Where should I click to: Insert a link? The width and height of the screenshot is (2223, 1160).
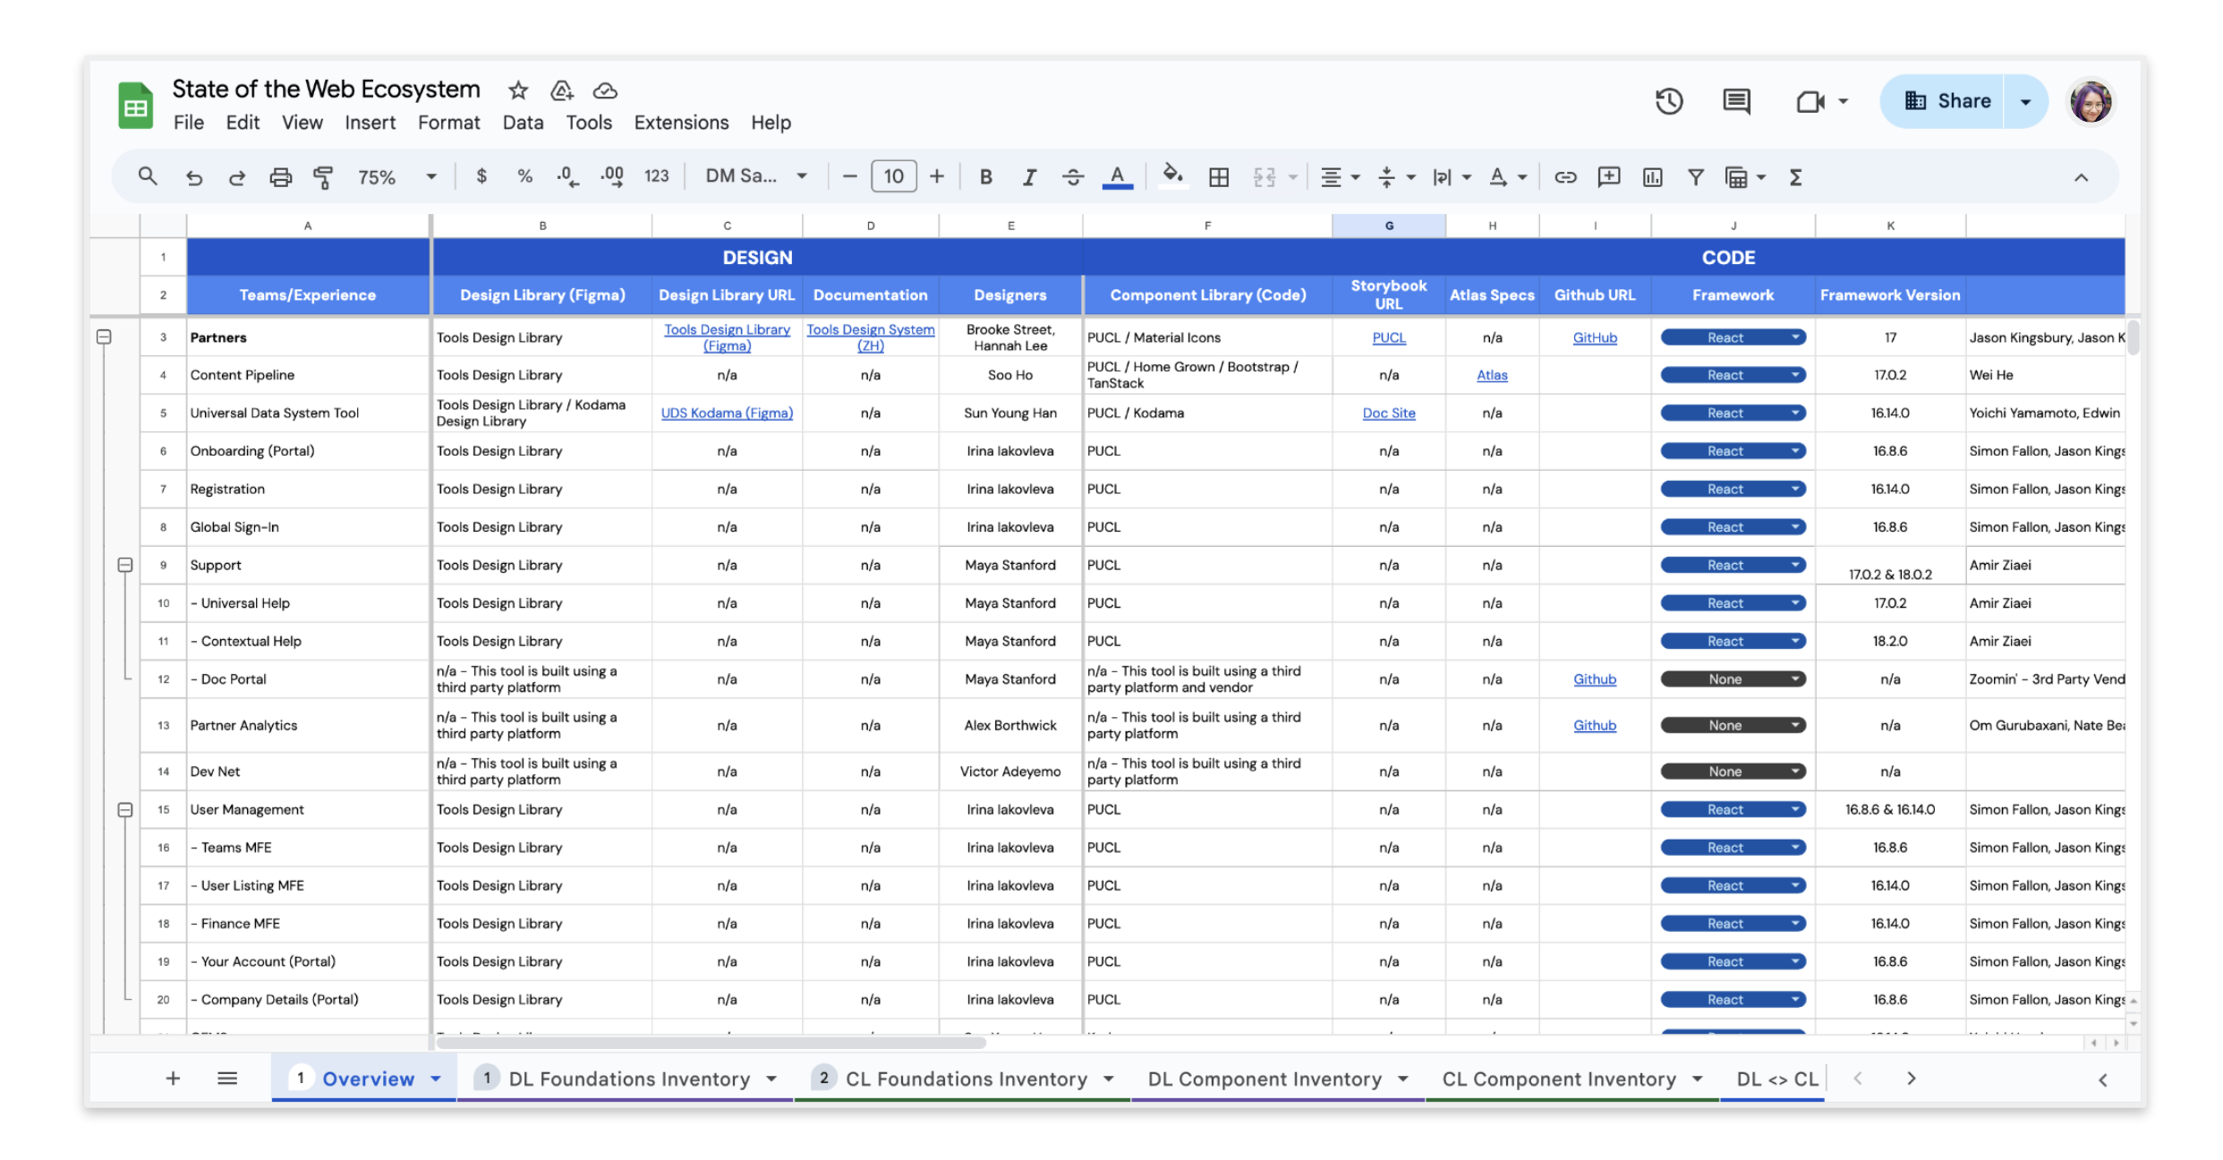[1564, 177]
